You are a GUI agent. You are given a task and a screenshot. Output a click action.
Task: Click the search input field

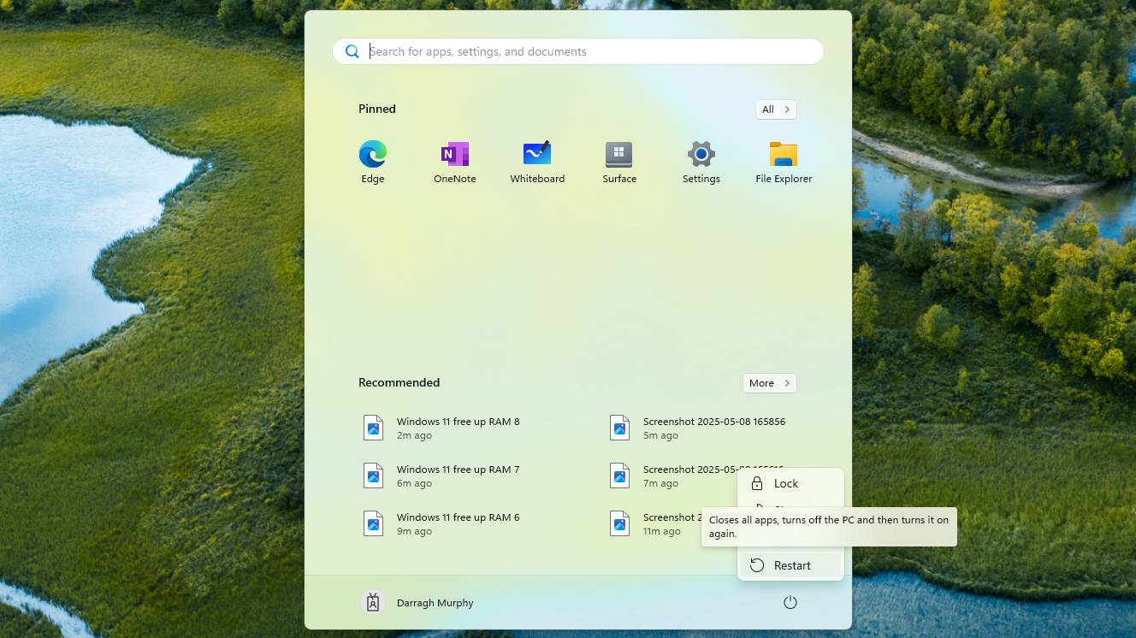click(x=577, y=50)
